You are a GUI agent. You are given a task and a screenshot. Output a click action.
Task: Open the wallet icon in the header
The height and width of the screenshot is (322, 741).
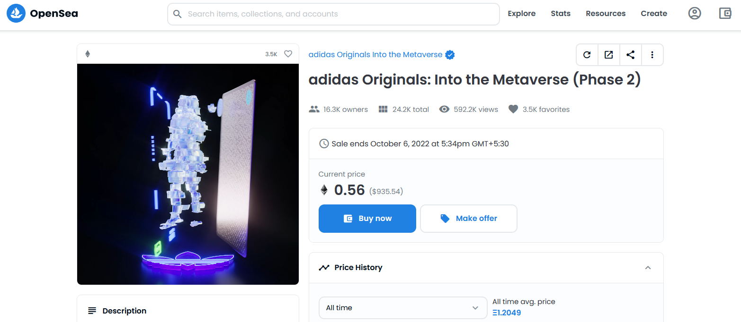pyautogui.click(x=725, y=14)
